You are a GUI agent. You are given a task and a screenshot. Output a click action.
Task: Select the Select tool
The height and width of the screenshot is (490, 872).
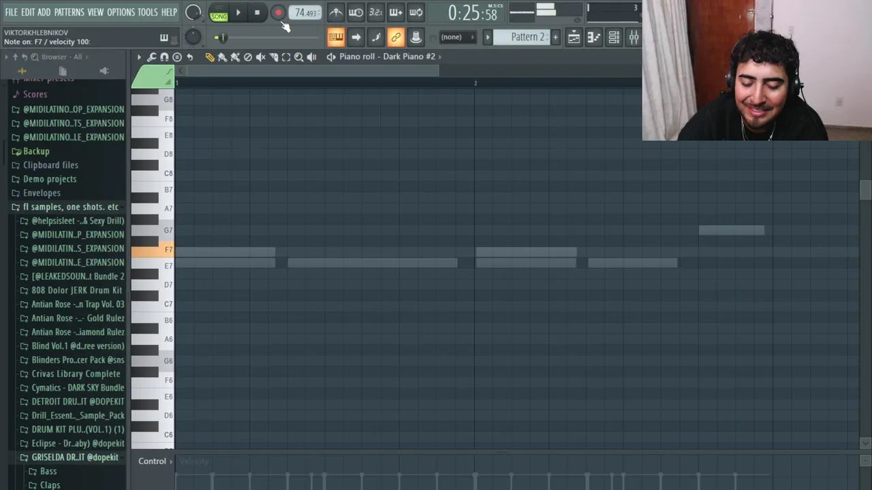(286, 57)
